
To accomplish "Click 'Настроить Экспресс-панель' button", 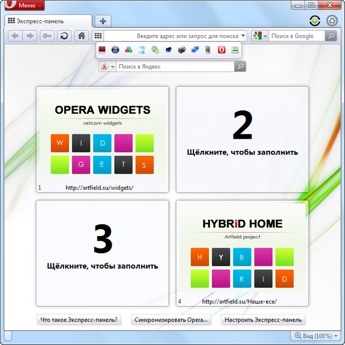I will pyautogui.click(x=263, y=320).
